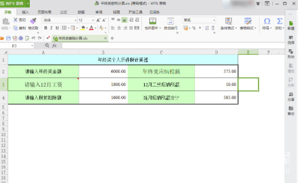The height and width of the screenshot is (183, 298).
Task: Toggle underline formatting
Action: (57, 28)
